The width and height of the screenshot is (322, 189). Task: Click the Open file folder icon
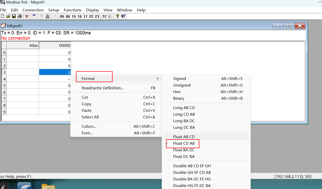[x=8, y=16]
